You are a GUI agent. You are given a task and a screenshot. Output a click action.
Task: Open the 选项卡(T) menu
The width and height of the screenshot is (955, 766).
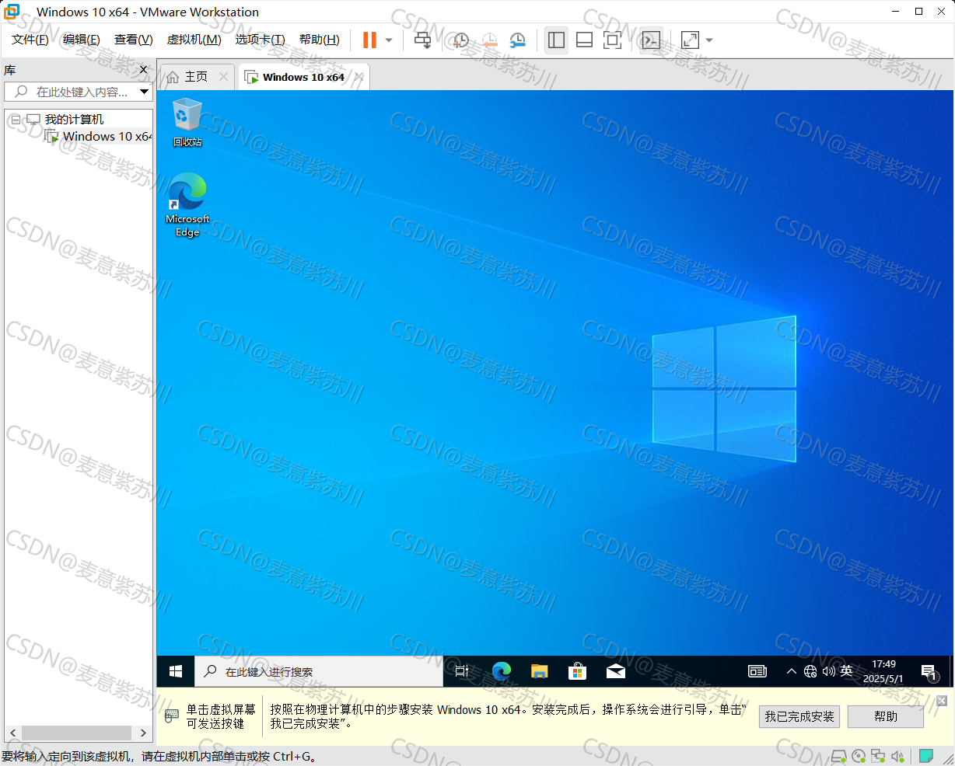261,40
